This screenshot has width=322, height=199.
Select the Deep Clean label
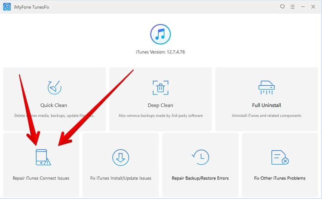(160, 105)
